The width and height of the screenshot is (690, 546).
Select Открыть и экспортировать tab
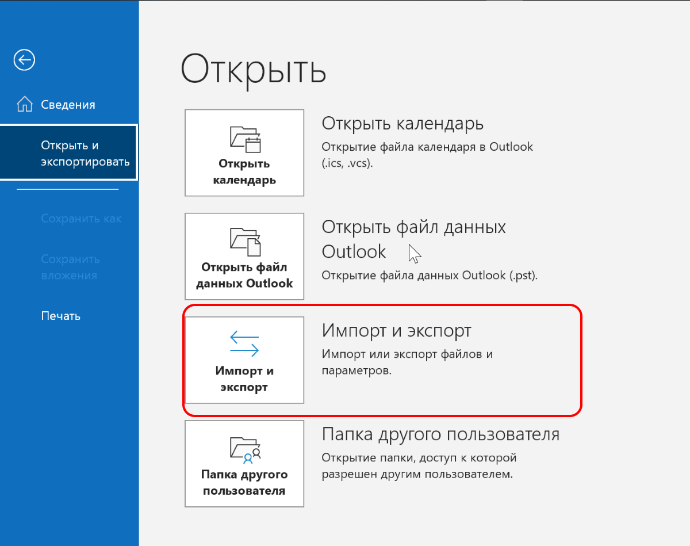click(x=69, y=153)
